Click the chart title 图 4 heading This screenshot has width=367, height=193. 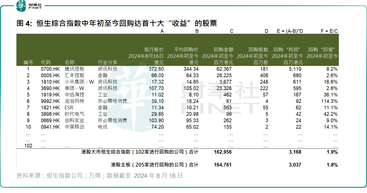(x=117, y=23)
